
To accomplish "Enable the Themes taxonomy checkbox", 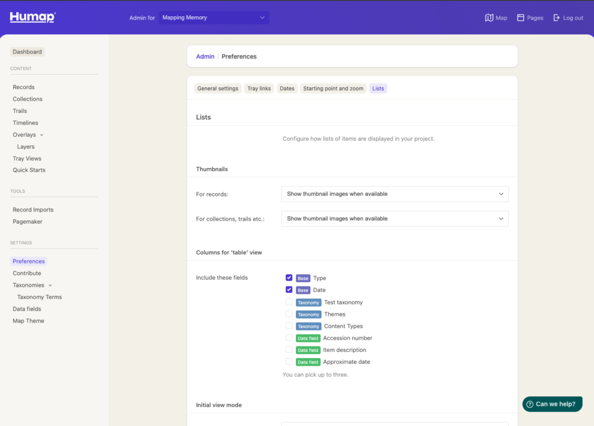I will coord(289,314).
